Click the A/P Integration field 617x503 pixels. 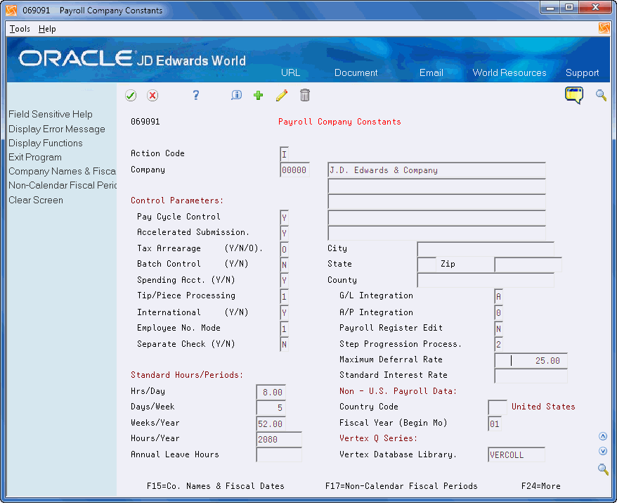coord(498,313)
